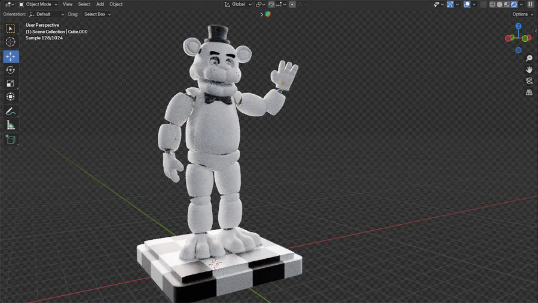Open the editor type selector icon
This screenshot has width=538, height=303.
[8, 4]
